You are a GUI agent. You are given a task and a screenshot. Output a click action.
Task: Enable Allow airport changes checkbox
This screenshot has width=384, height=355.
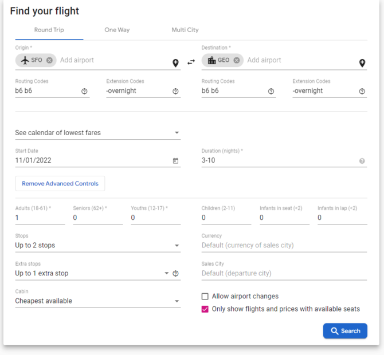pos(205,296)
